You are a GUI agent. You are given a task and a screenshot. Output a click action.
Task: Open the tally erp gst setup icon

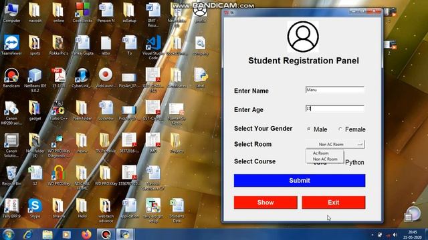(x=153, y=211)
